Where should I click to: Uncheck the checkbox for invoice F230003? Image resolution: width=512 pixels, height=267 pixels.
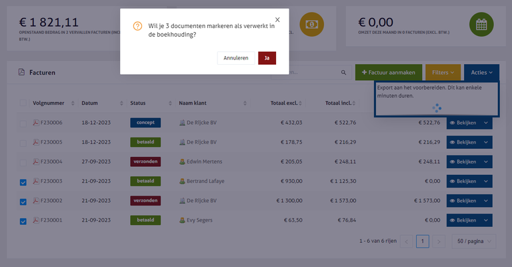point(23,182)
